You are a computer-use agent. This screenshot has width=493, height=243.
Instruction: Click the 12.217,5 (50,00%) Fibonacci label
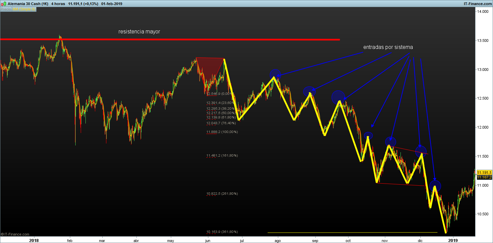click(221, 113)
